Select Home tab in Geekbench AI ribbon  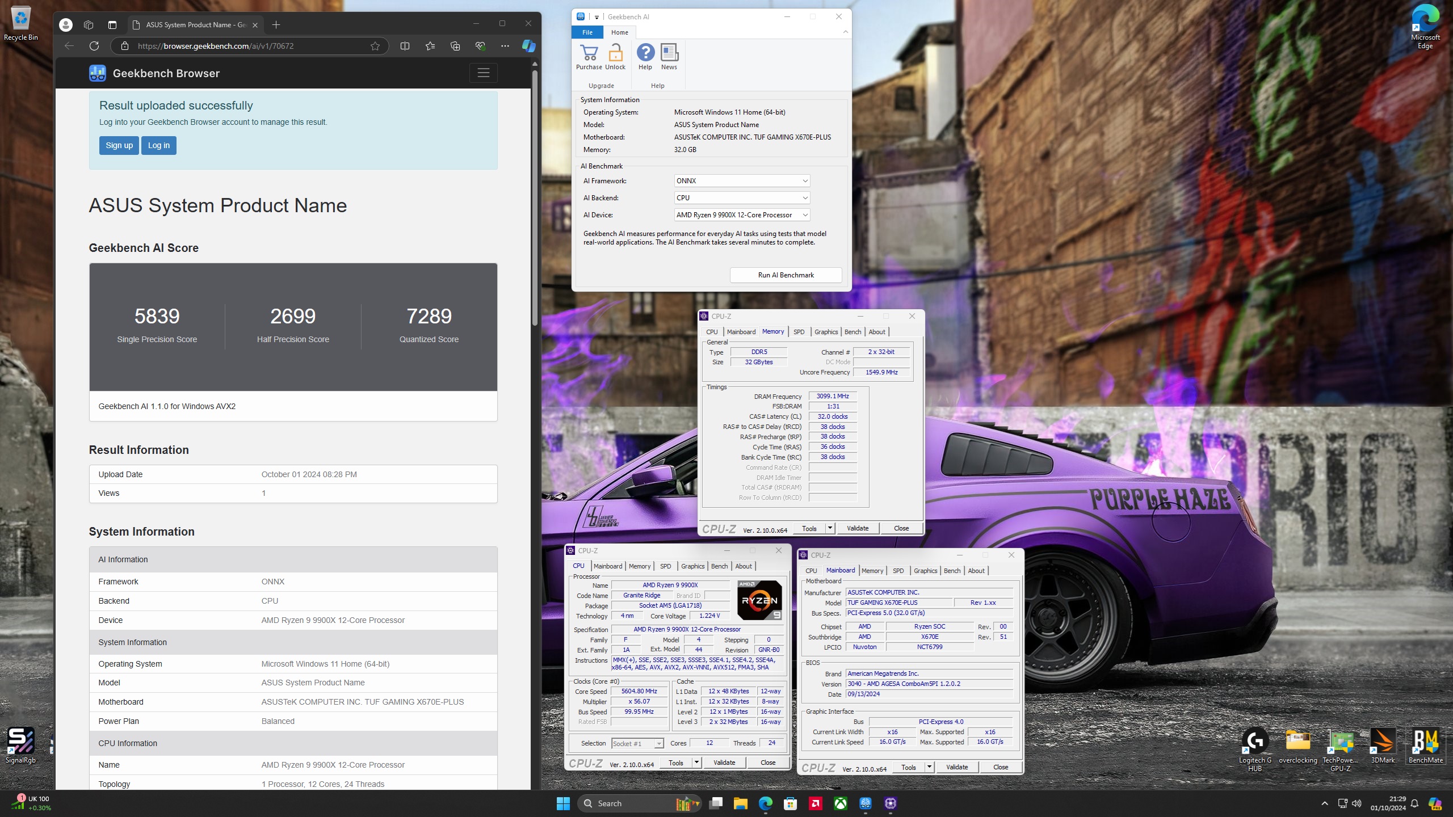pyautogui.click(x=620, y=32)
